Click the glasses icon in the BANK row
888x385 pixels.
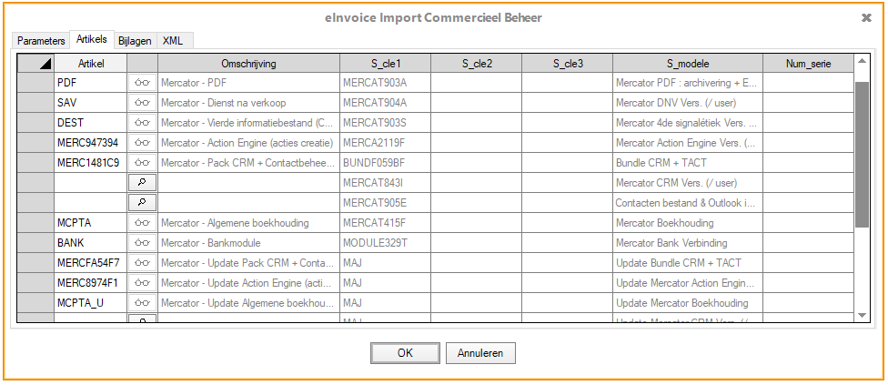coord(142,243)
